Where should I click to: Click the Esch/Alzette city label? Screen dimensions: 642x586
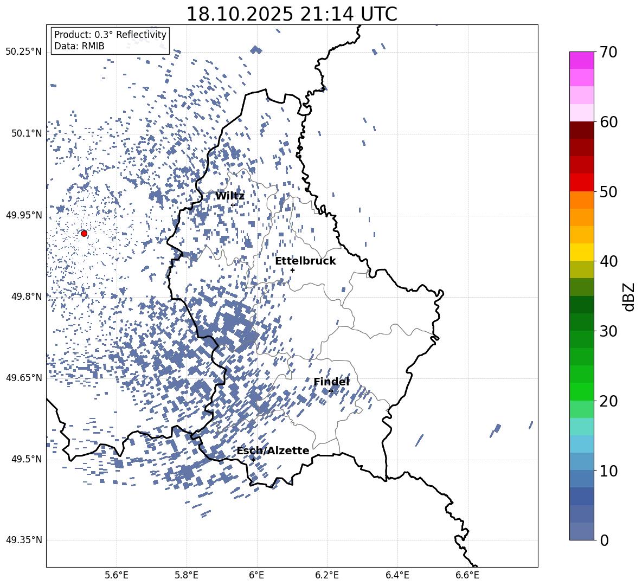[x=273, y=450]
